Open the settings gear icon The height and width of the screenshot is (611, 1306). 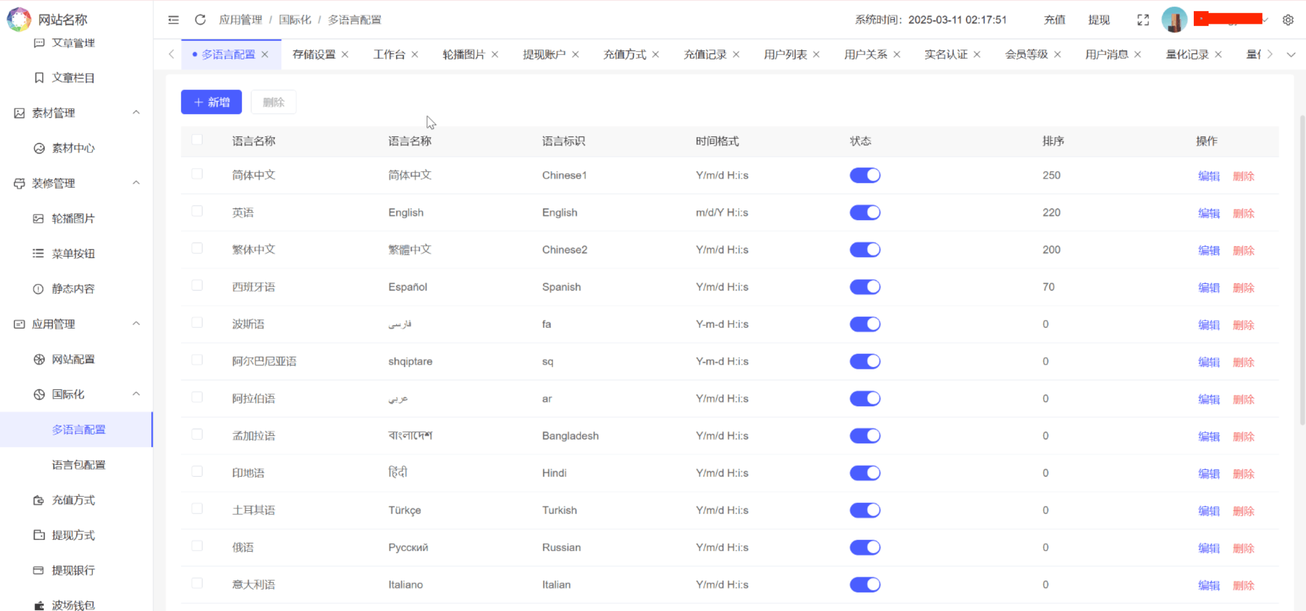[x=1288, y=20]
